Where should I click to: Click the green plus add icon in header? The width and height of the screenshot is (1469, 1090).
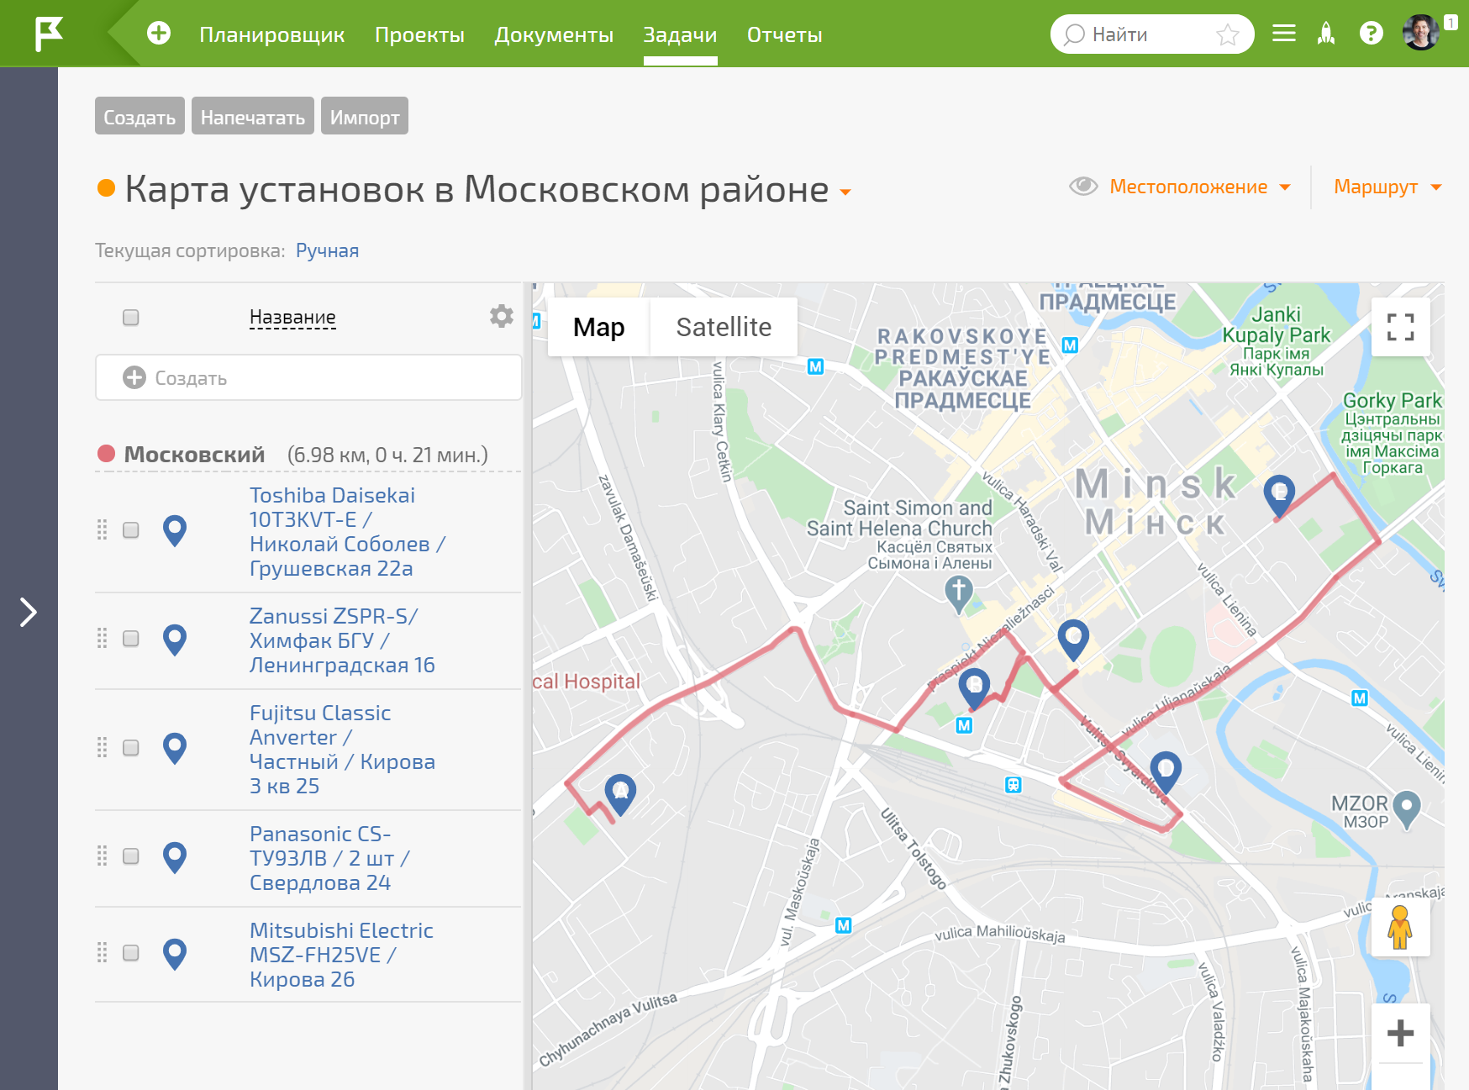(x=159, y=34)
